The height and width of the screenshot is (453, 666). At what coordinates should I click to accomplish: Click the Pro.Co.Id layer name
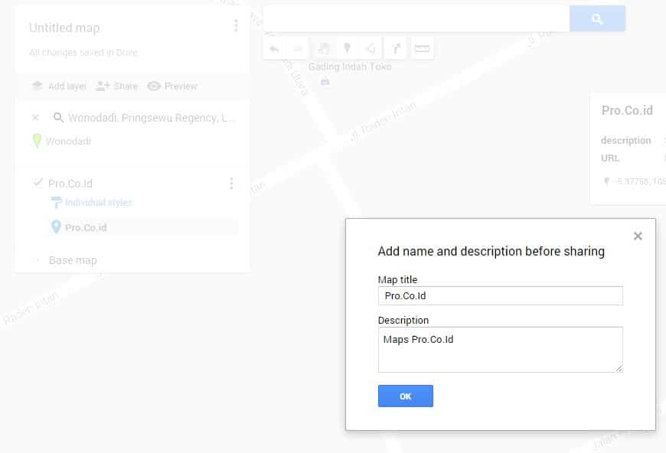pos(70,184)
